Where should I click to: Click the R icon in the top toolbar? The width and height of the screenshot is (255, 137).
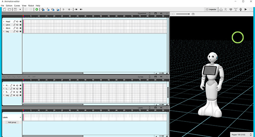tap(225, 9)
